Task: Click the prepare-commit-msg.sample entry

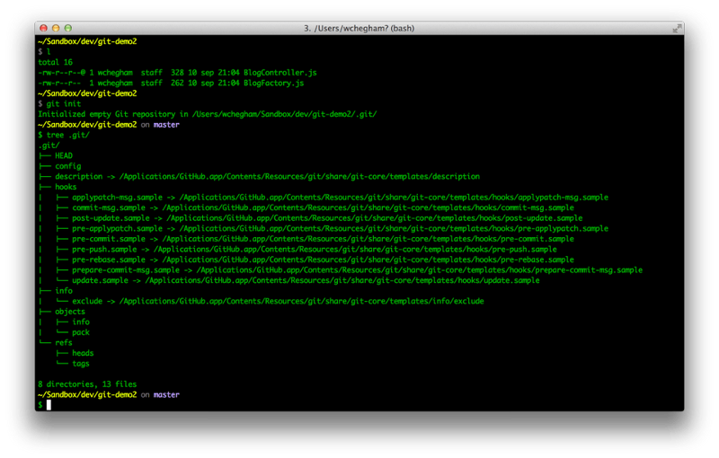Action: pos(357,270)
